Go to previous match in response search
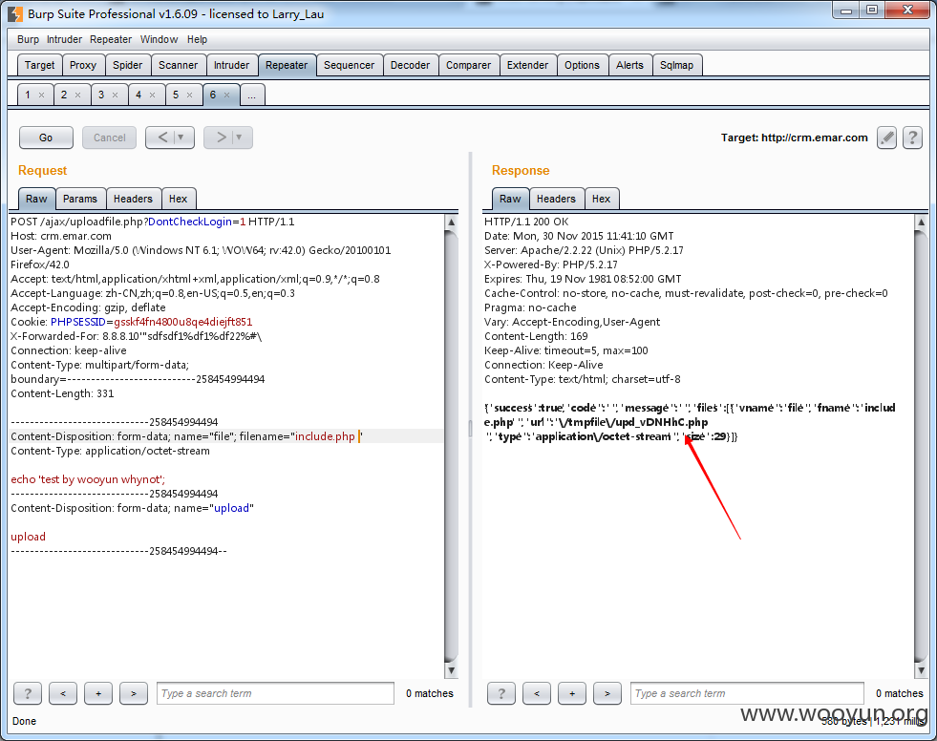Viewport: 937px width, 741px height. 537,693
